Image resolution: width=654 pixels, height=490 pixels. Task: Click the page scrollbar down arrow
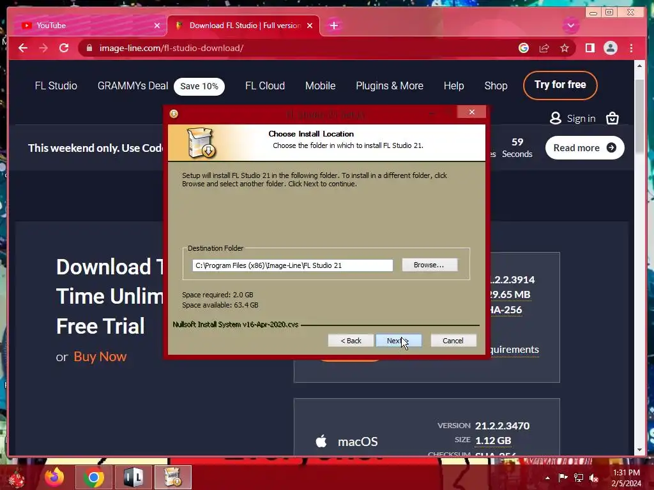[x=640, y=450]
